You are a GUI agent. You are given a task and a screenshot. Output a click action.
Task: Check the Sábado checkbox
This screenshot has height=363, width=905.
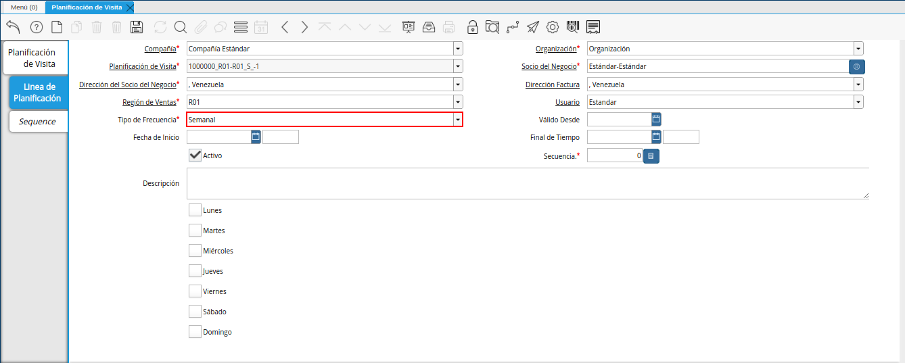tap(195, 312)
